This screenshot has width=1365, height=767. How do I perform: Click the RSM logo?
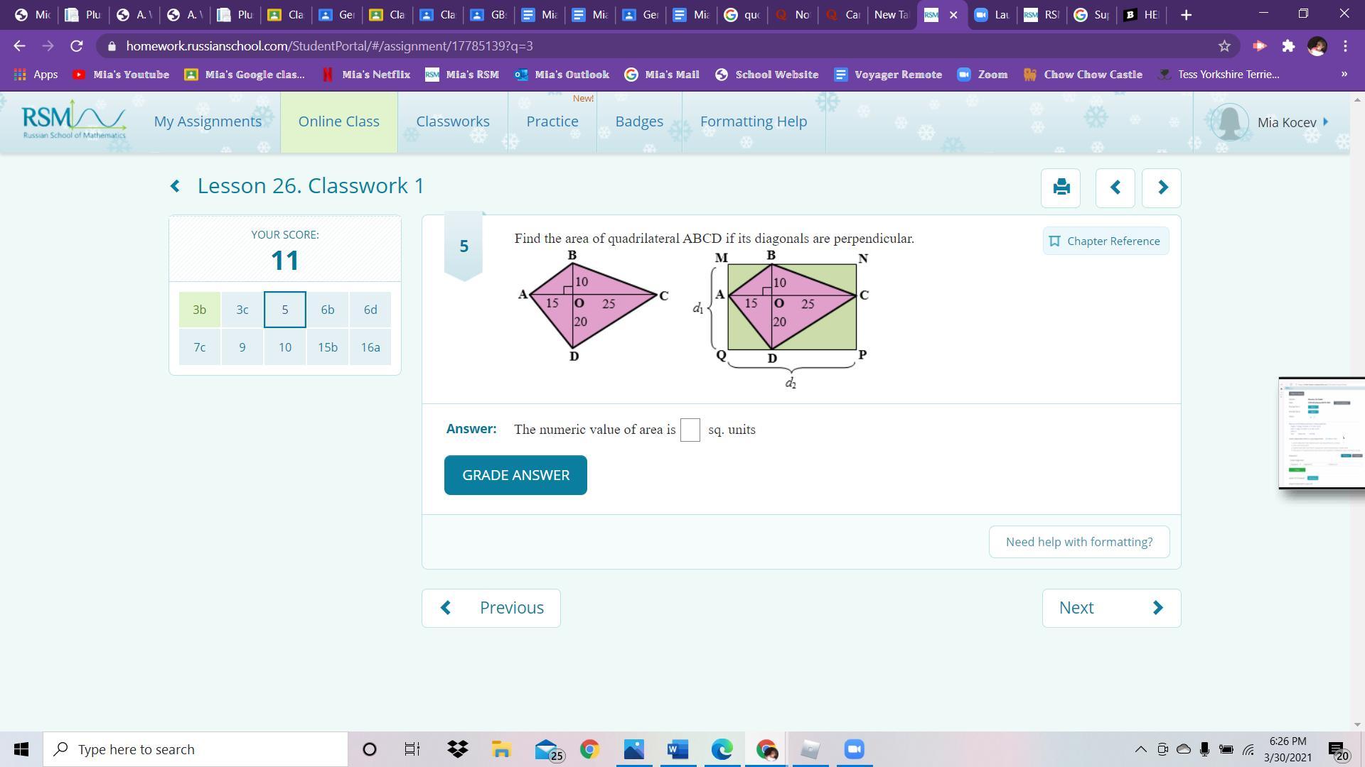[x=74, y=121]
